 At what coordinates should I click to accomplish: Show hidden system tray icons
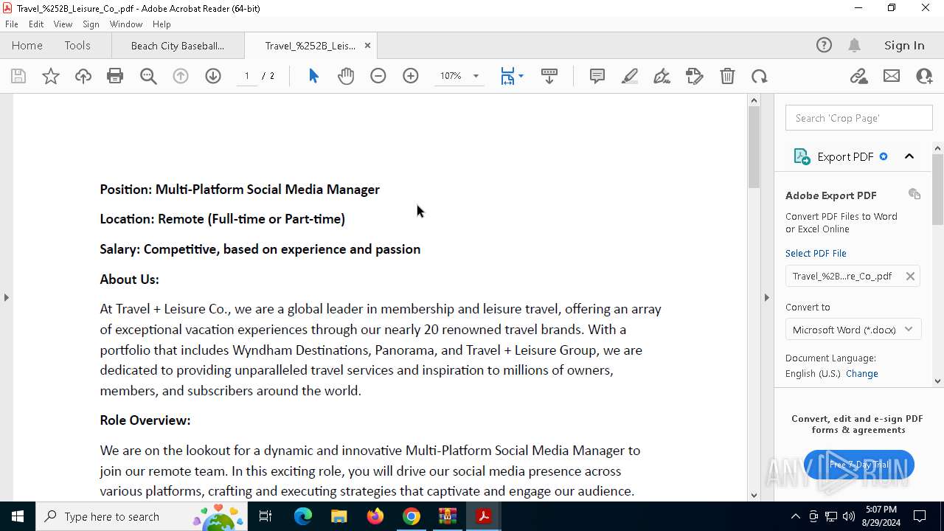795,516
